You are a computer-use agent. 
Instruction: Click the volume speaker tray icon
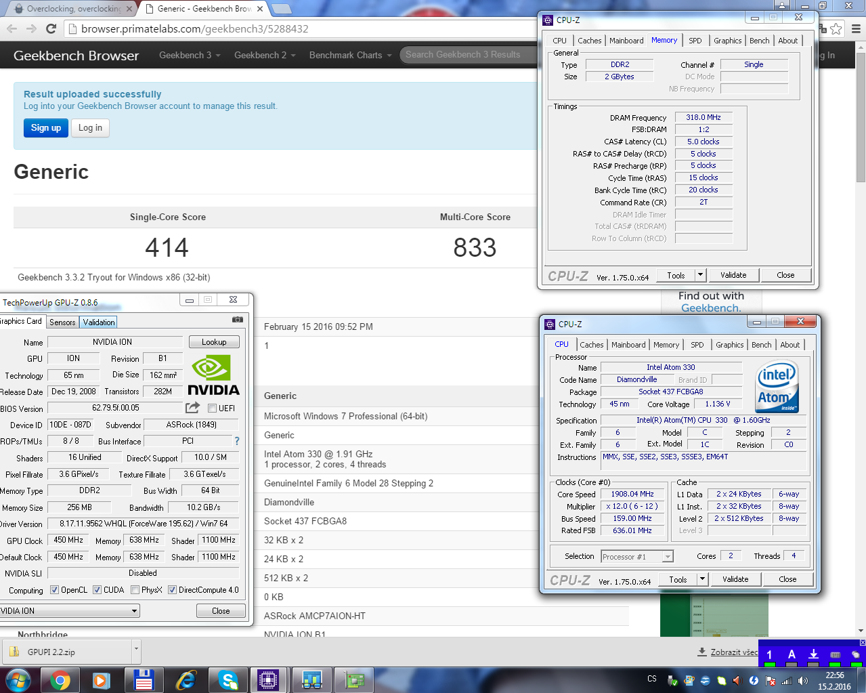pos(803,681)
